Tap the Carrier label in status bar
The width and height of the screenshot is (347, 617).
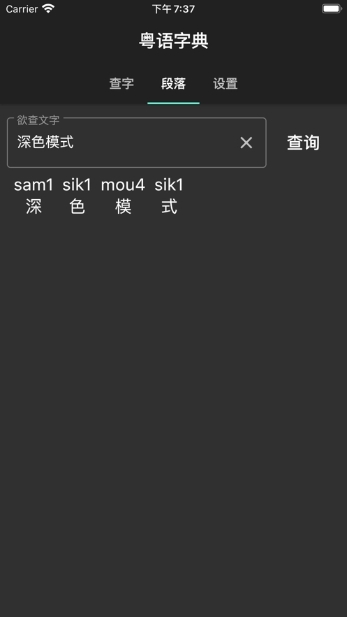tap(22, 9)
